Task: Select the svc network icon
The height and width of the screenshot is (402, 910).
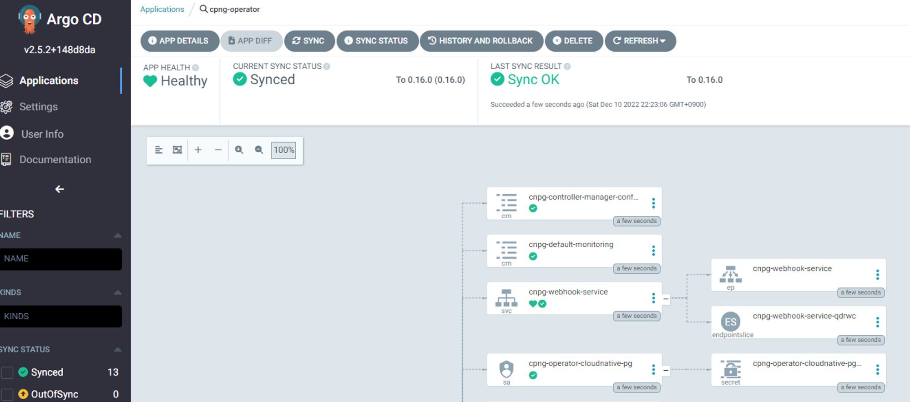Action: tap(506, 298)
